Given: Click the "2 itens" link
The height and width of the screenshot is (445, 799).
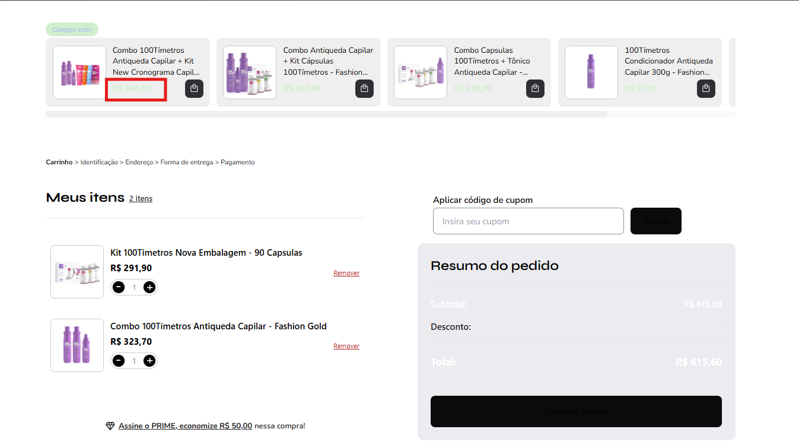Looking at the screenshot, I should click(141, 199).
